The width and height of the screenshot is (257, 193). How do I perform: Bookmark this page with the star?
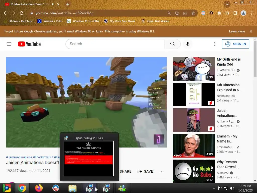[x=193, y=13]
